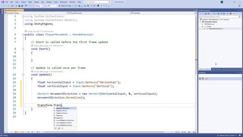Open the PlayerMovement type dropdown in navigation bar
The image size is (243, 137).
click(x=99, y=13)
